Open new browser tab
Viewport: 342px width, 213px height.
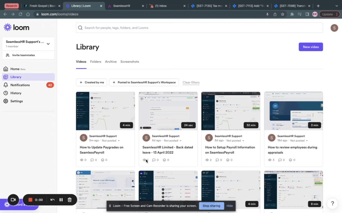(x=318, y=6)
